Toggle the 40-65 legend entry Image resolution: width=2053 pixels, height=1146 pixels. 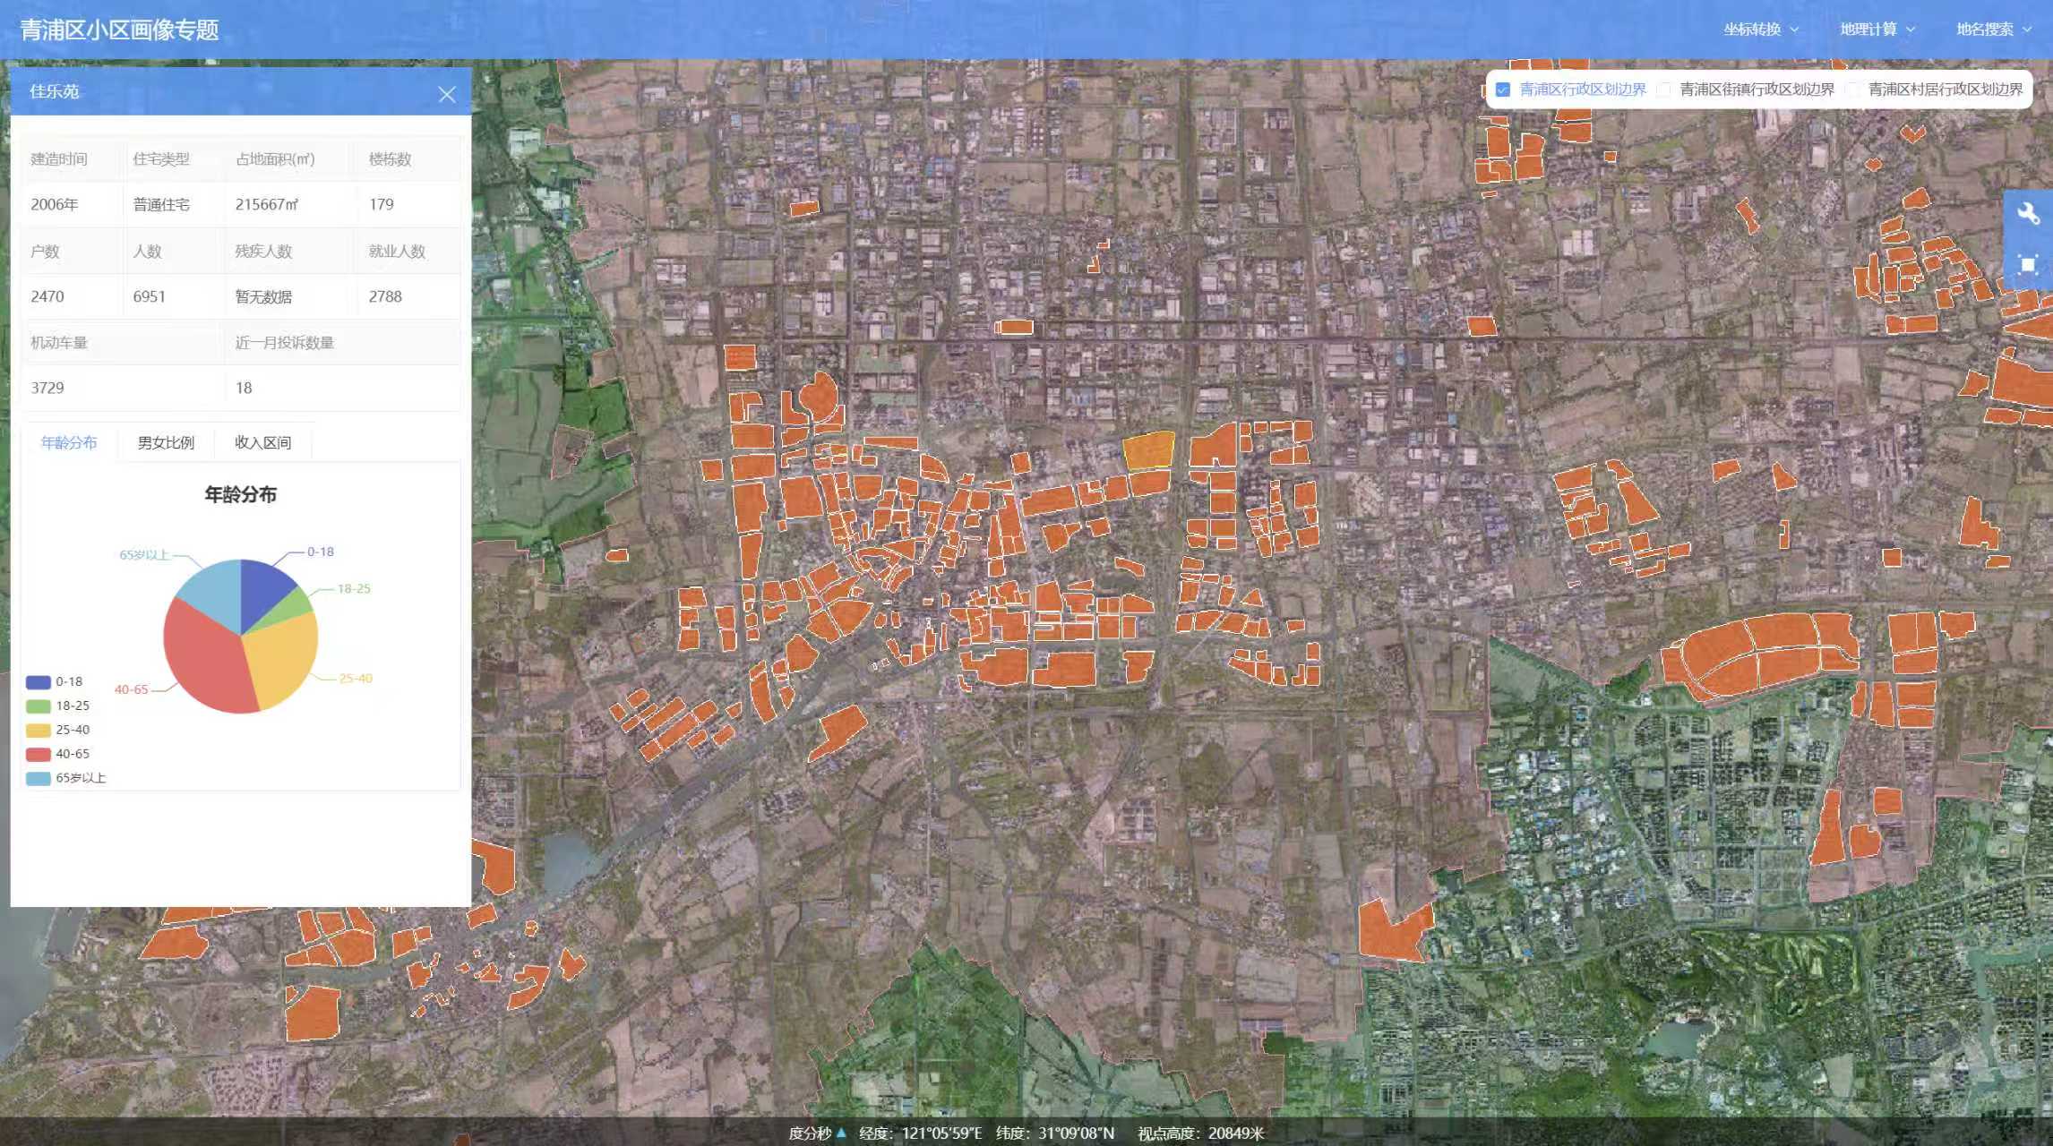coord(72,754)
